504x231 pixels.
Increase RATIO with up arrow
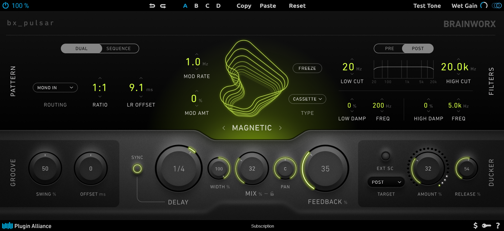pyautogui.click(x=100, y=78)
